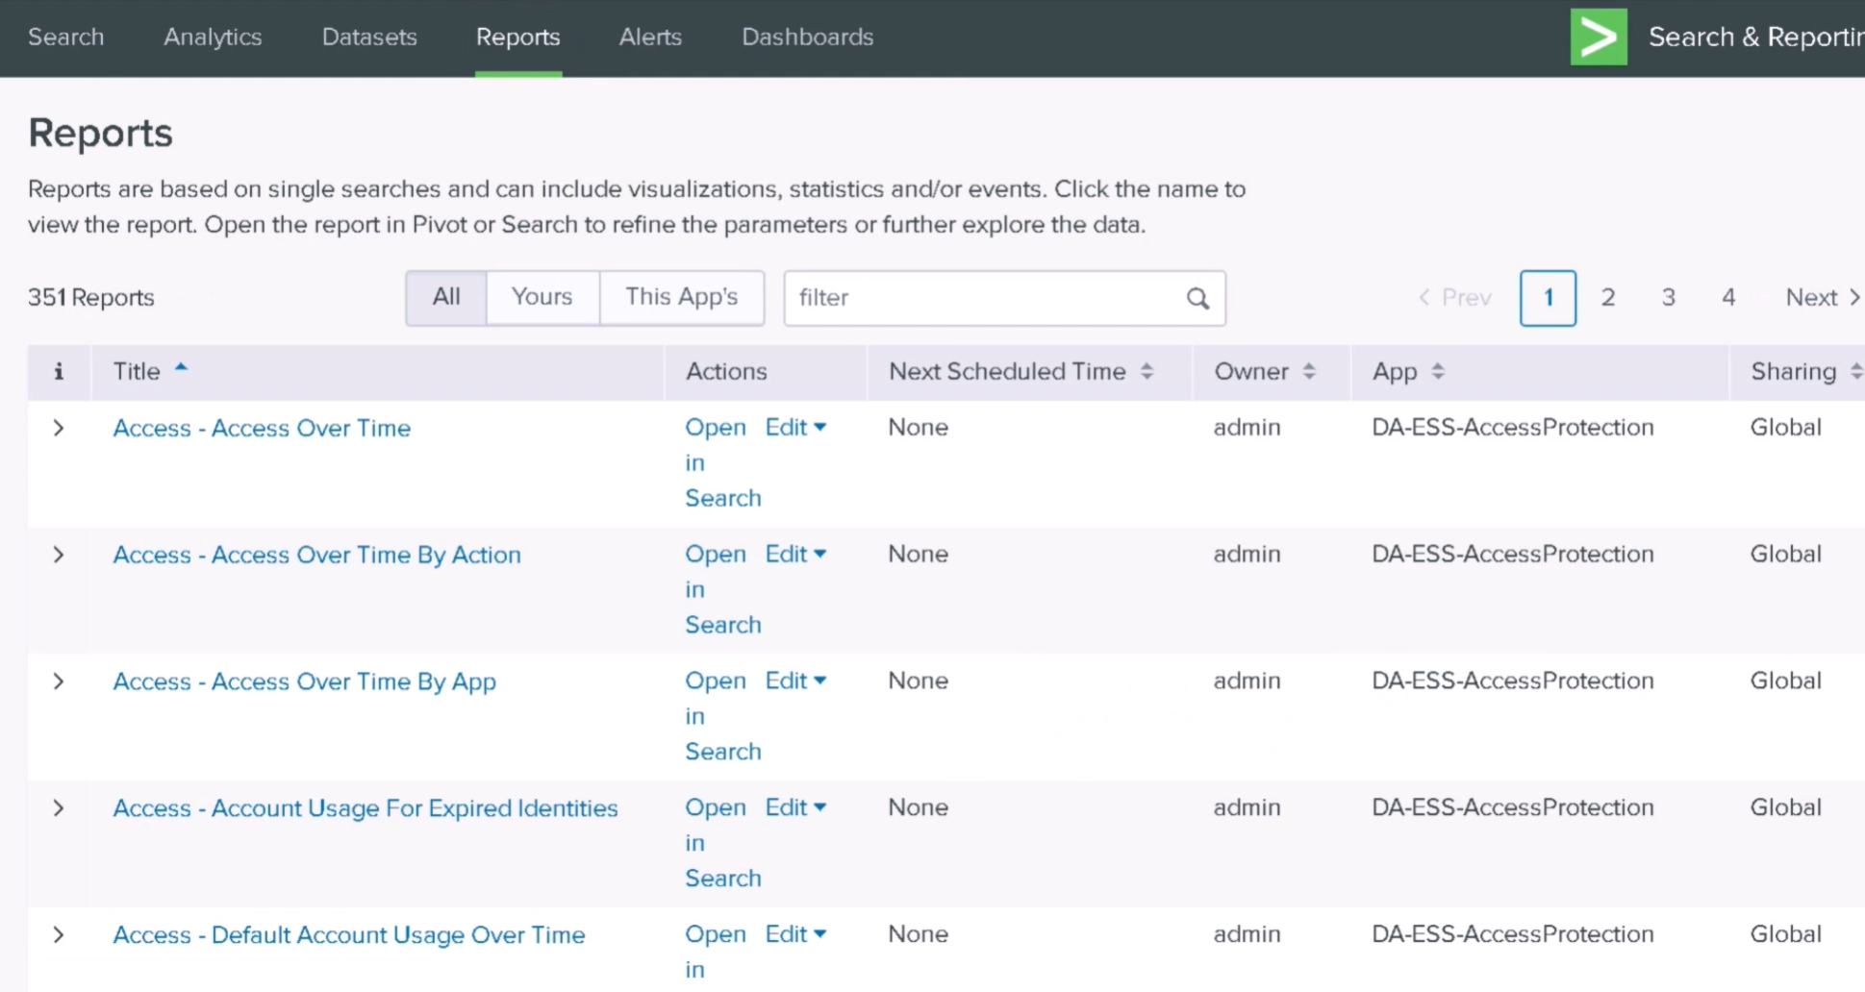Screen dimensions: 1865x992
Task: Click Open in Search for Default Account Usage
Action: tap(716, 952)
